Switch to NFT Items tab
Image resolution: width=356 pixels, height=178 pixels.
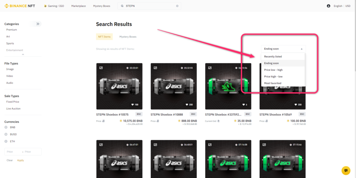point(104,37)
